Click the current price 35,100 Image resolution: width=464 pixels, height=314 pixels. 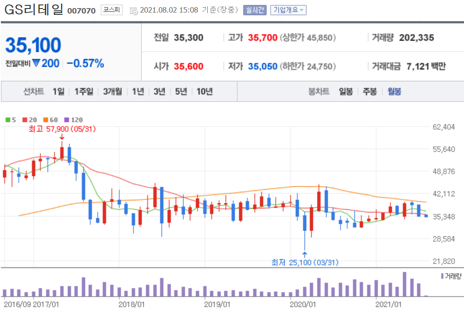click(x=33, y=45)
